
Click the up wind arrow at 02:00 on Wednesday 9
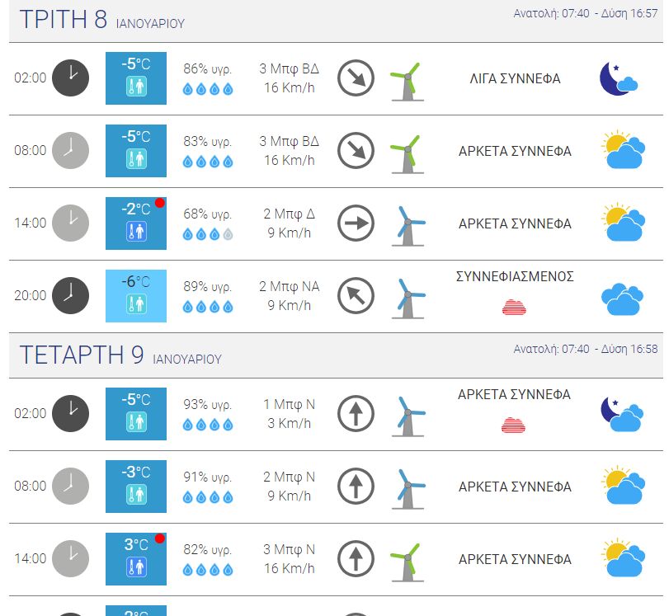click(356, 413)
